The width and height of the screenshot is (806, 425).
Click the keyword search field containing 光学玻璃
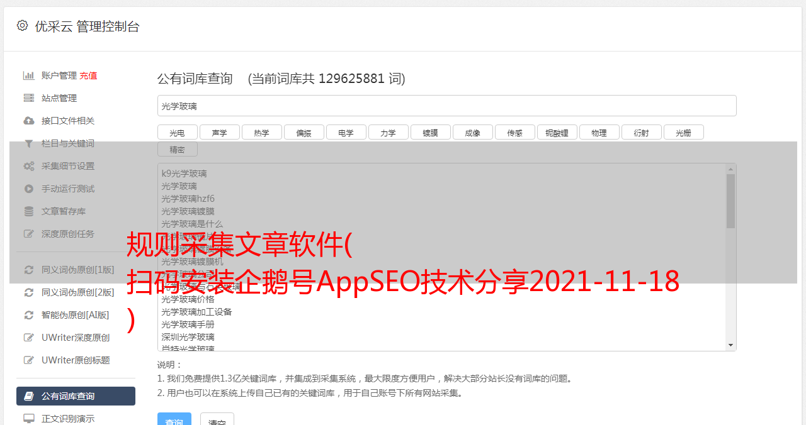coord(446,106)
